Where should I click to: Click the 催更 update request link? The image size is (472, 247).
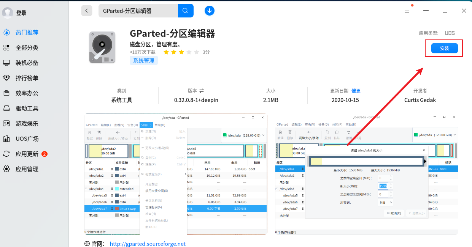click(356, 91)
